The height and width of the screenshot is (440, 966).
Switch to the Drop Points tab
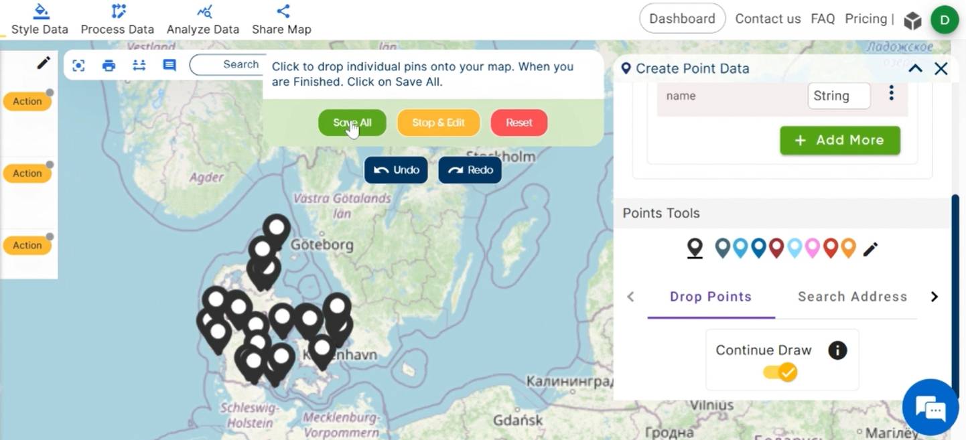[x=711, y=297]
